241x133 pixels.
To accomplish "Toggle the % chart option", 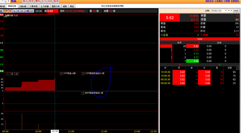I will [14, 11].
